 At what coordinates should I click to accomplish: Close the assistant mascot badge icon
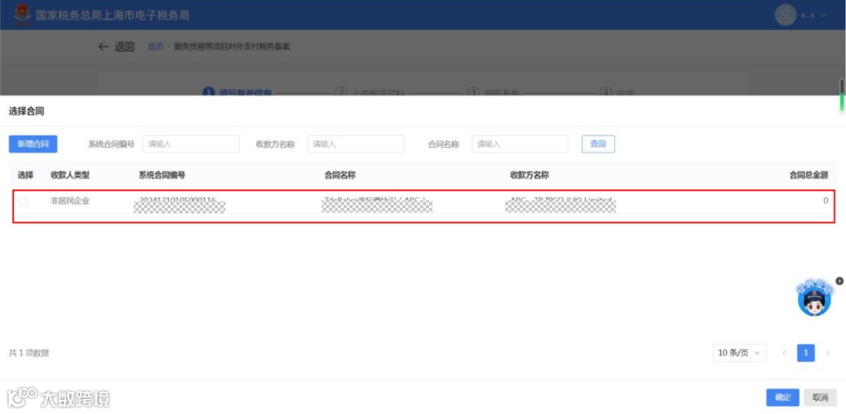point(840,281)
